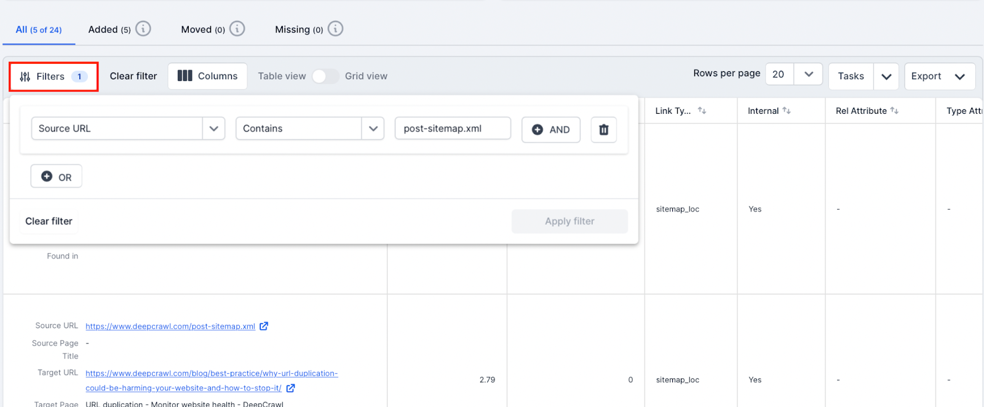Switch to the Missing tab
This screenshot has width=984, height=407.
pyautogui.click(x=299, y=30)
